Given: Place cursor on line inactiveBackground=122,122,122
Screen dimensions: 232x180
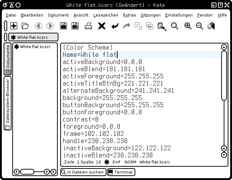Looking at the screenshot, I should point(117,148).
